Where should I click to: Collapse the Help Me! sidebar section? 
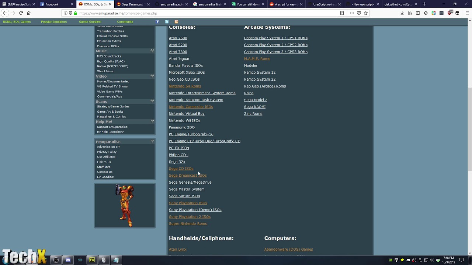click(x=152, y=121)
